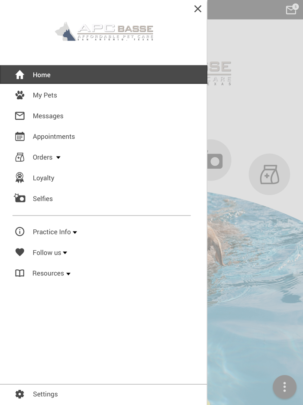303x405 pixels.
Task: Open inbox envelope with badge in top bar
Action: (x=292, y=9)
